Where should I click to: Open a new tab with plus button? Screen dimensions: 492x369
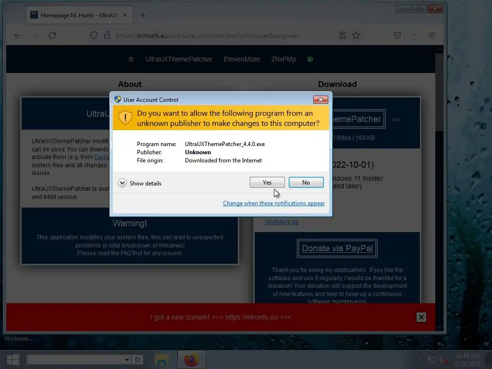click(143, 15)
